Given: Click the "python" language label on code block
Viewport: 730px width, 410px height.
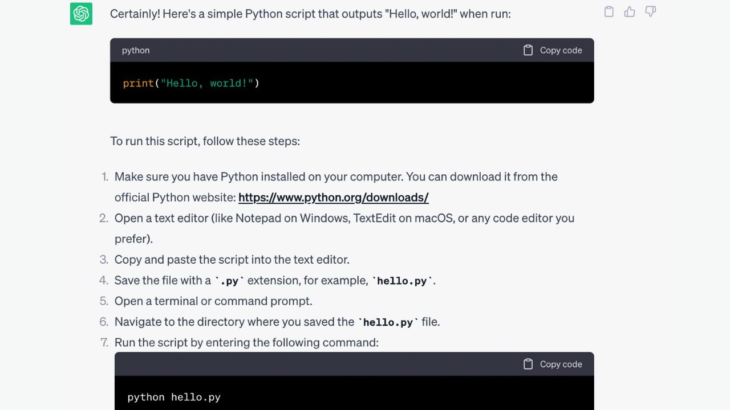Looking at the screenshot, I should tap(136, 50).
